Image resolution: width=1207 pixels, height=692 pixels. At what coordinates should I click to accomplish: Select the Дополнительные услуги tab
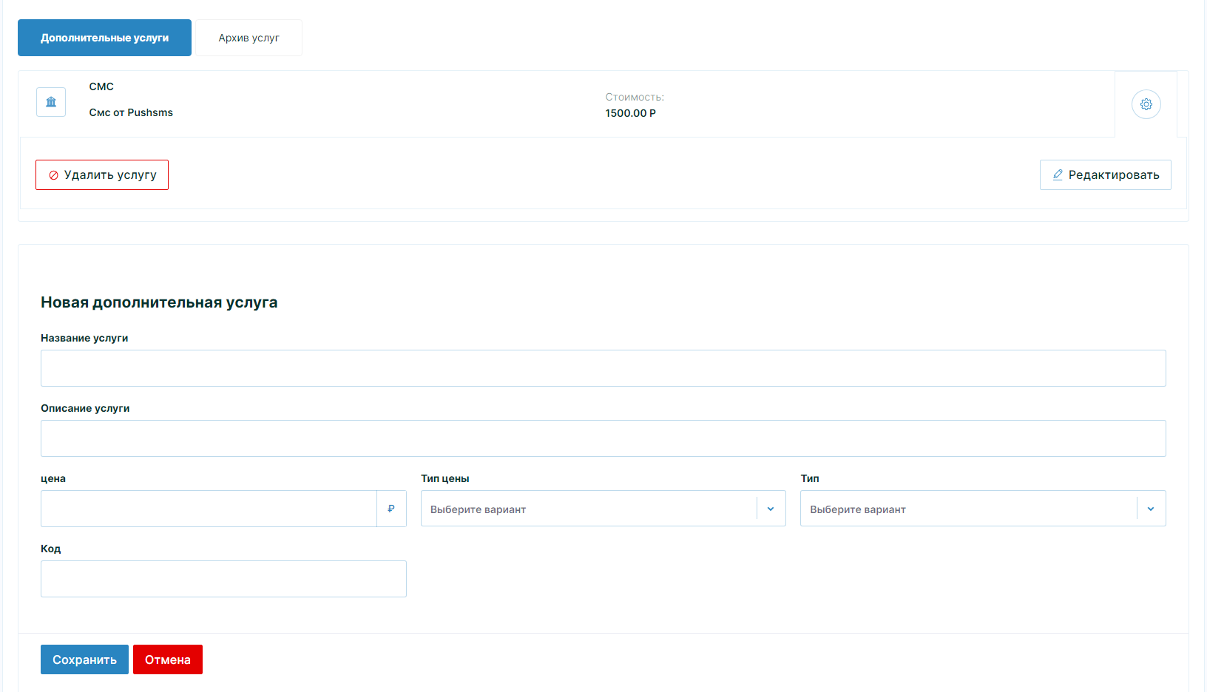click(104, 38)
